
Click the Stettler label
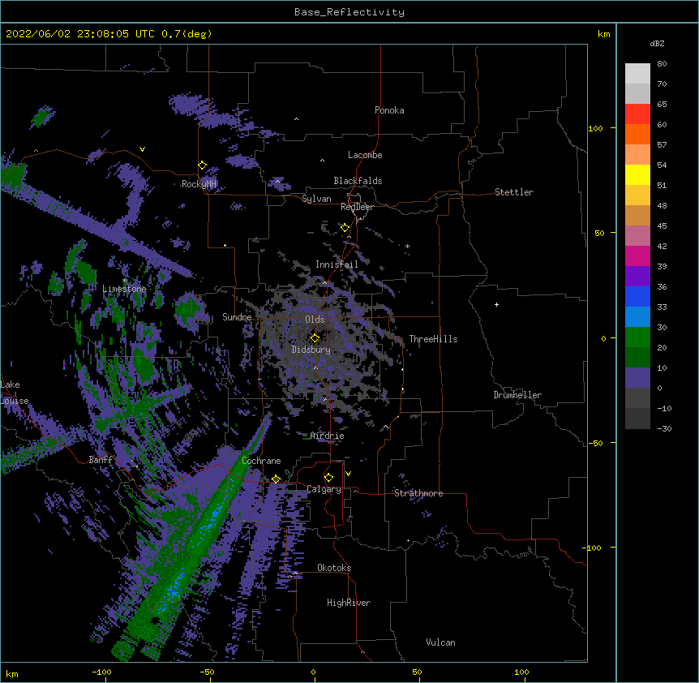click(x=514, y=192)
